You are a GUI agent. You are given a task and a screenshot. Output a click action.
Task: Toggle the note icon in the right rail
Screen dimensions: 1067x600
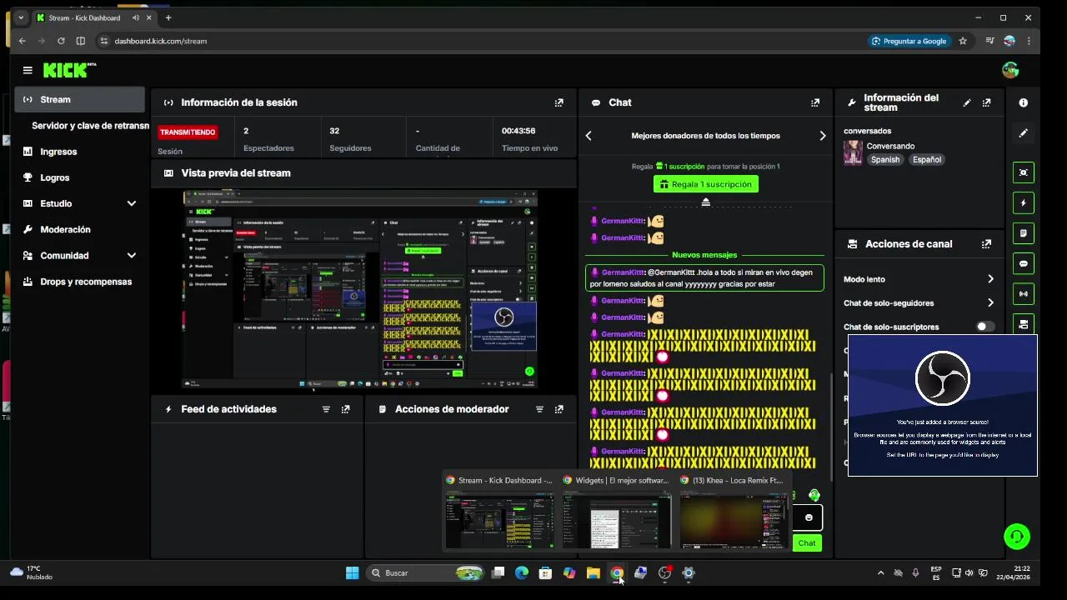(1024, 233)
